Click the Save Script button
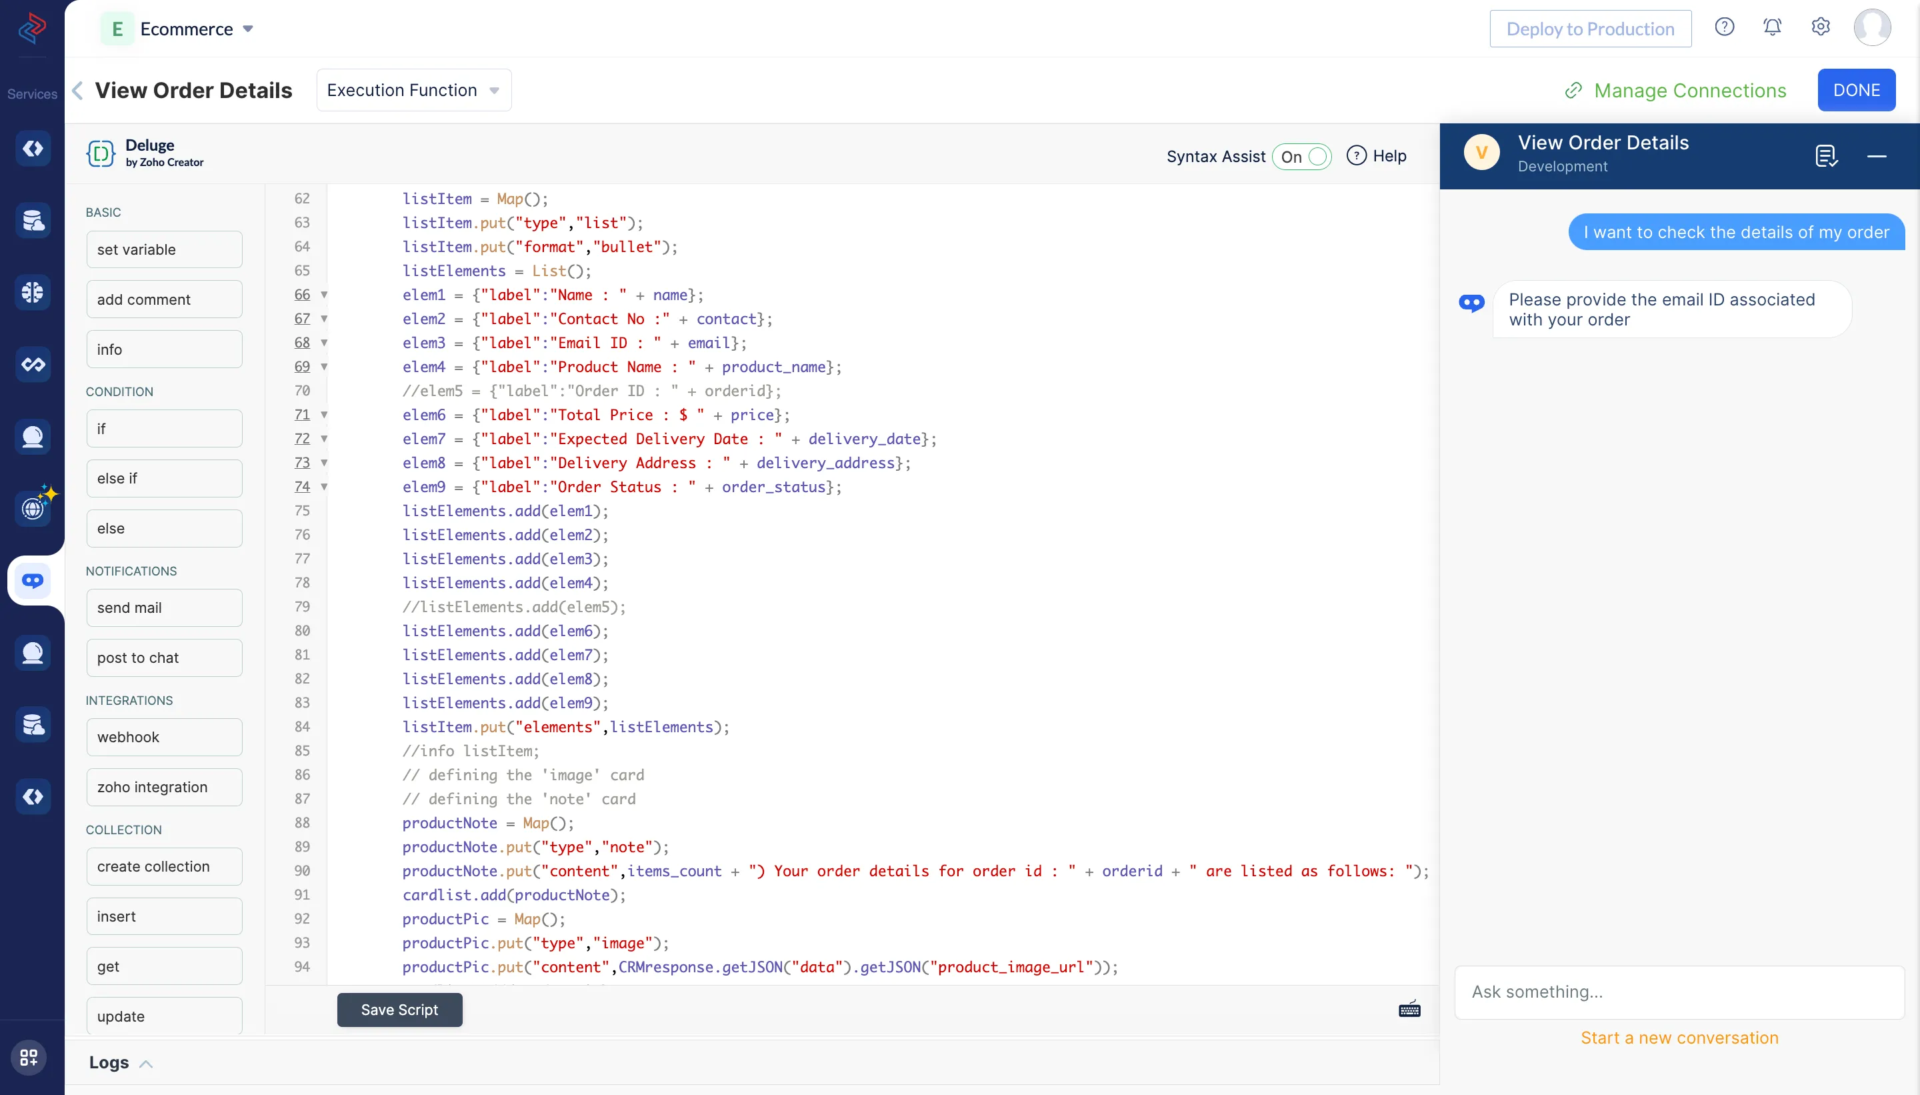Viewport: 1920px width, 1095px height. click(399, 1010)
